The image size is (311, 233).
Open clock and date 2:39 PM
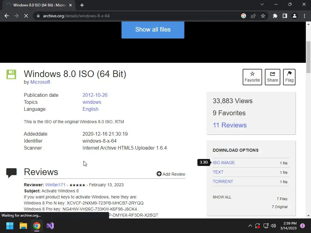(x=288, y=226)
